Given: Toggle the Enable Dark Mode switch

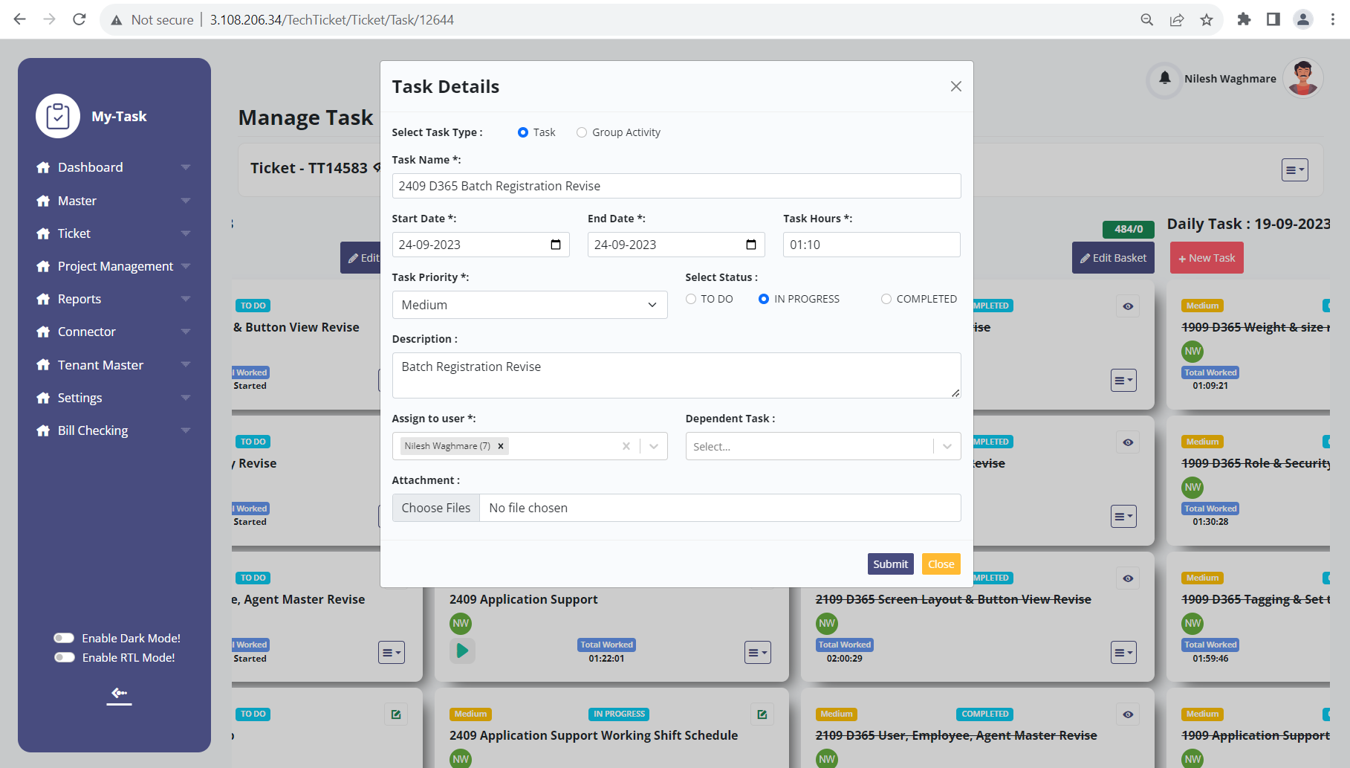Looking at the screenshot, I should (x=64, y=638).
